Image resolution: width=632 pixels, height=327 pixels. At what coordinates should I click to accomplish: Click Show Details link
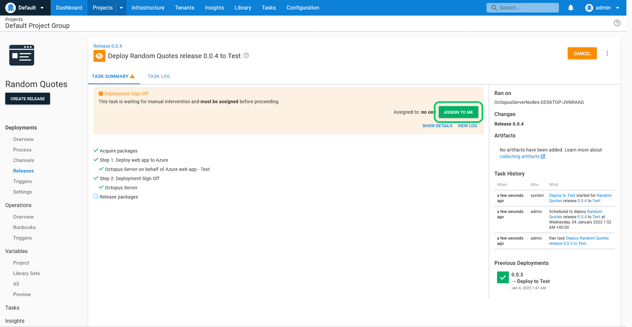[437, 126]
